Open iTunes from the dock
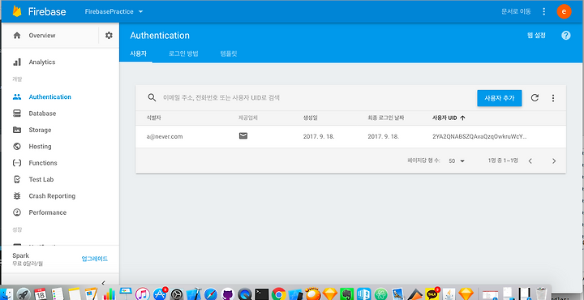The image size is (584, 300). [x=143, y=294]
